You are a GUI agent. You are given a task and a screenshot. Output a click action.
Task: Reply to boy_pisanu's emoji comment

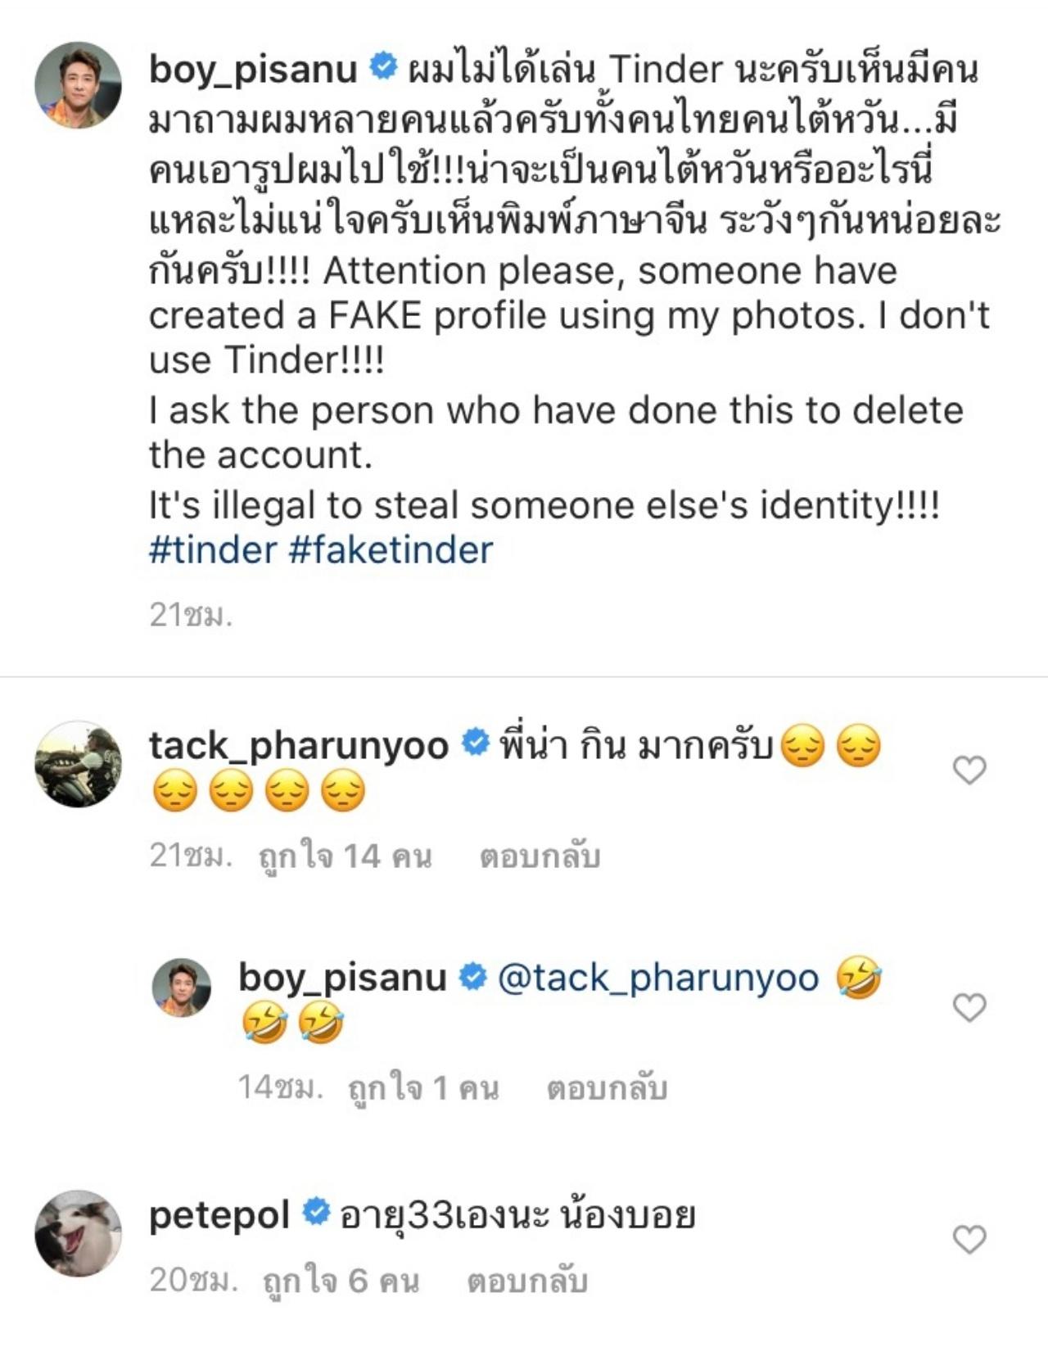(x=608, y=1088)
